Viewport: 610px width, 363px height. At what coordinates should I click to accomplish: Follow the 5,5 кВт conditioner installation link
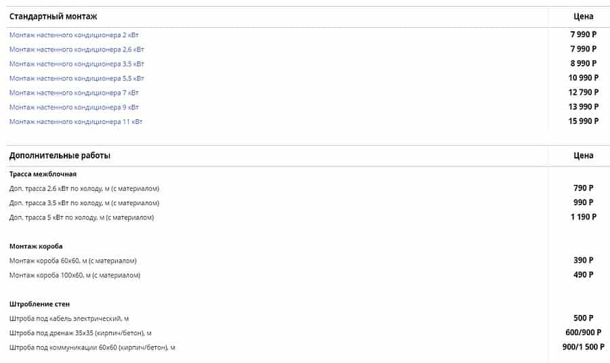77,78
